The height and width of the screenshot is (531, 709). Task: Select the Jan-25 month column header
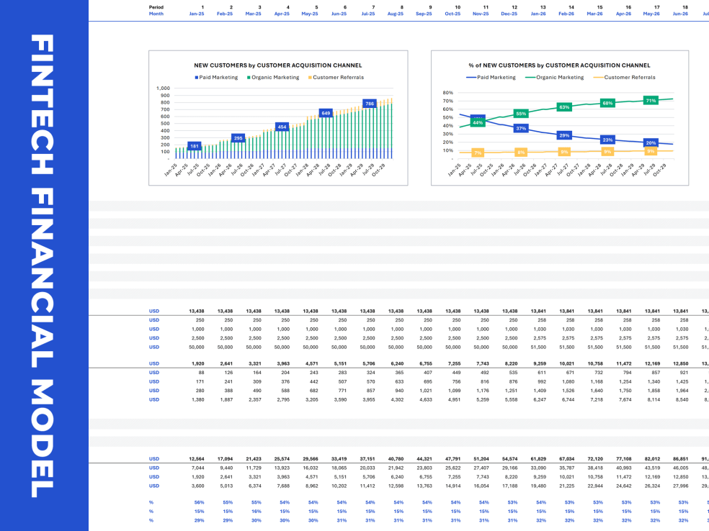[197, 14]
